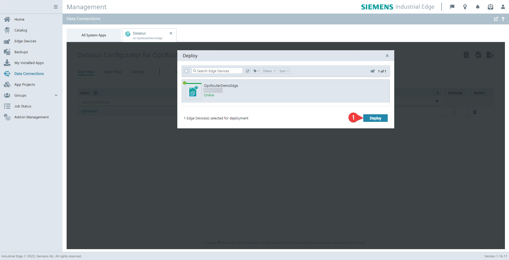Refresh the Edge Devices list
The image size is (509, 260).
[248, 71]
